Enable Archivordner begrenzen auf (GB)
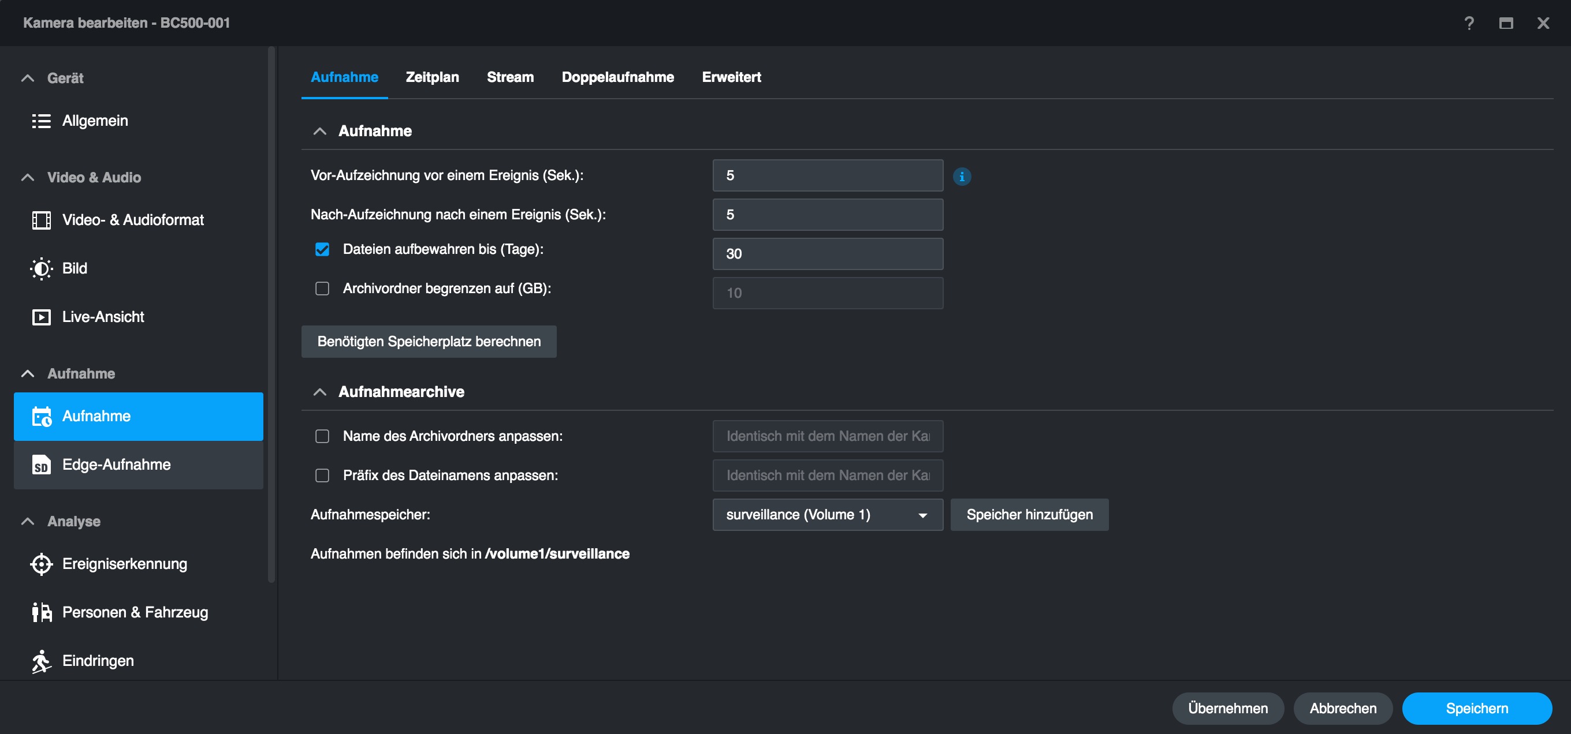This screenshot has height=734, width=1571. coord(322,289)
